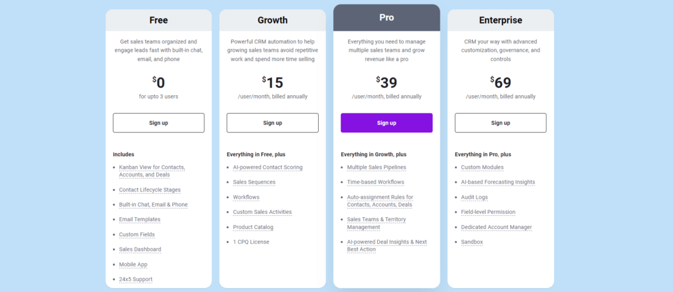Click Sign up under Enterprise plan

tap(500, 123)
